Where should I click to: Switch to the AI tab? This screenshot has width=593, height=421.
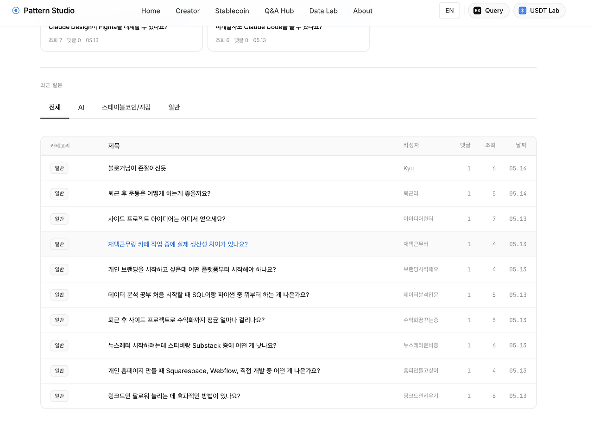coord(82,107)
